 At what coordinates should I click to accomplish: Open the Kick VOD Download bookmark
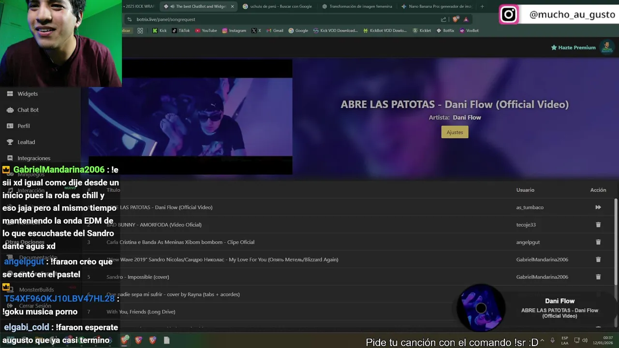tap(336, 30)
